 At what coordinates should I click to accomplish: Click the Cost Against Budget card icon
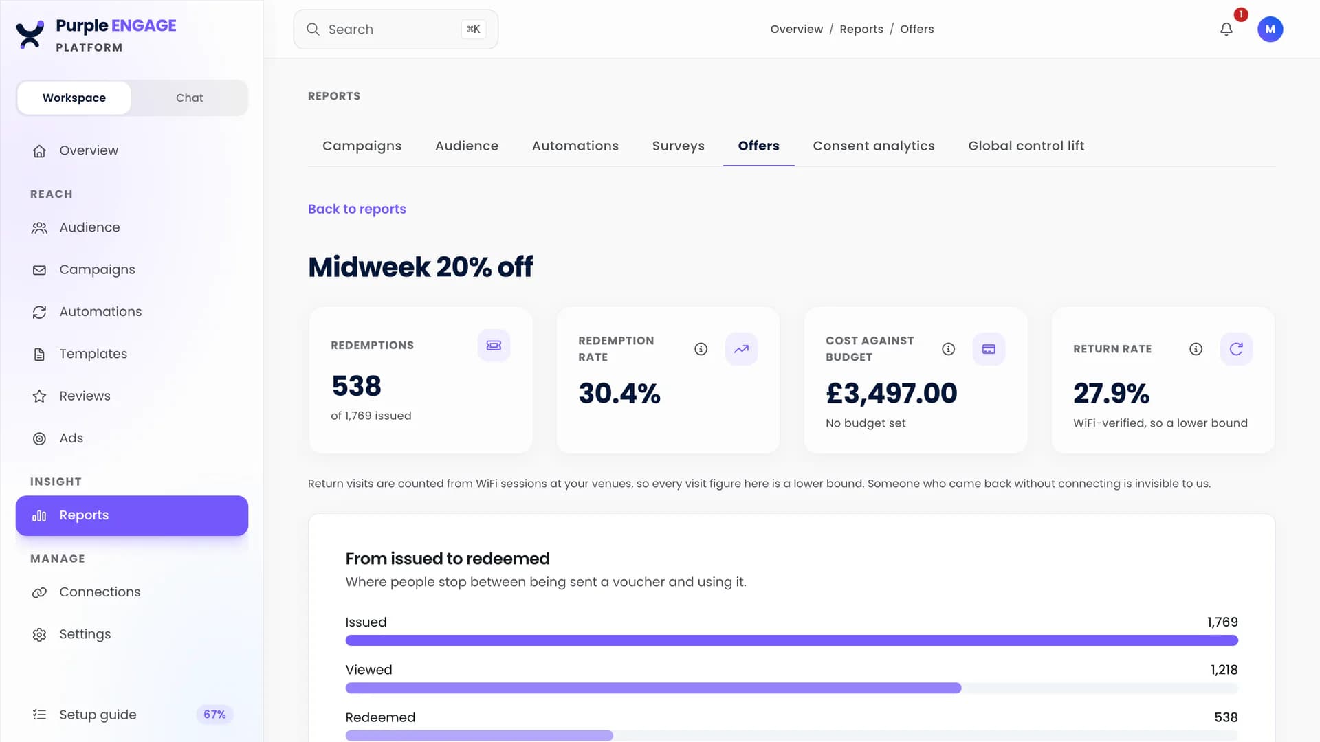point(989,349)
